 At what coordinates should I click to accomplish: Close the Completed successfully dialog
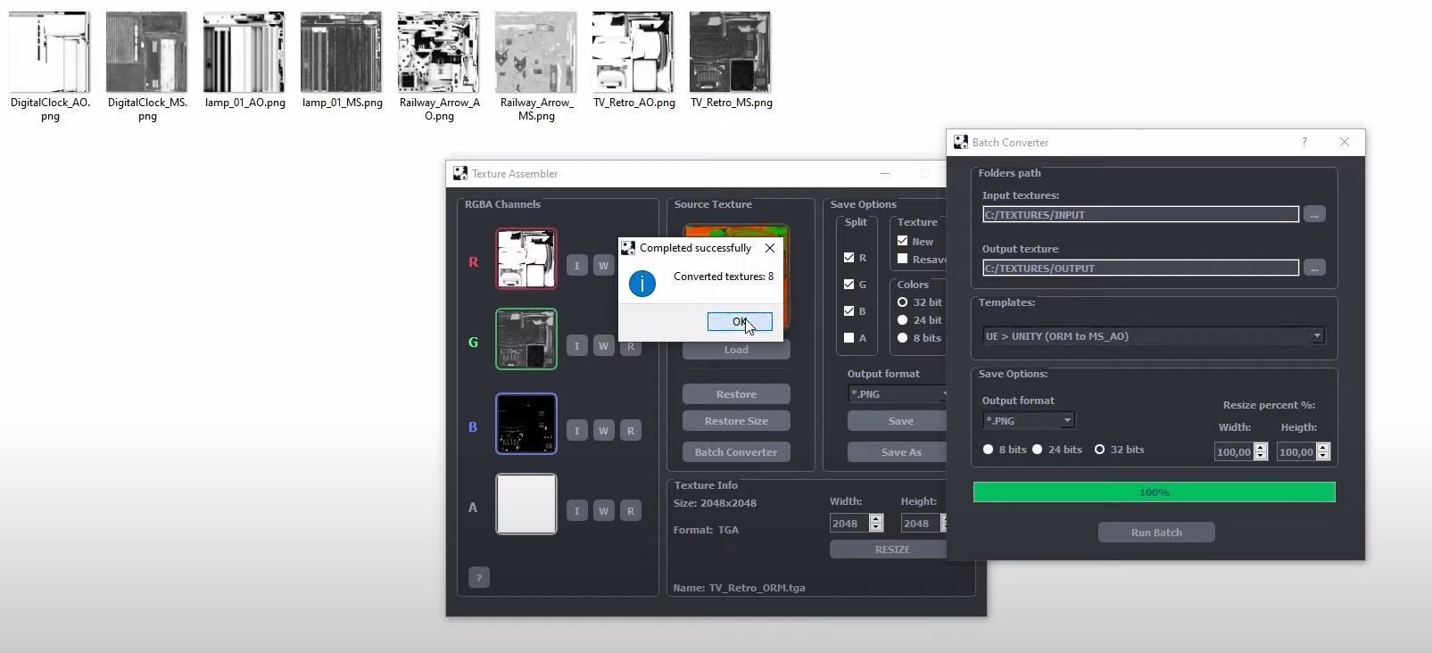click(x=769, y=248)
